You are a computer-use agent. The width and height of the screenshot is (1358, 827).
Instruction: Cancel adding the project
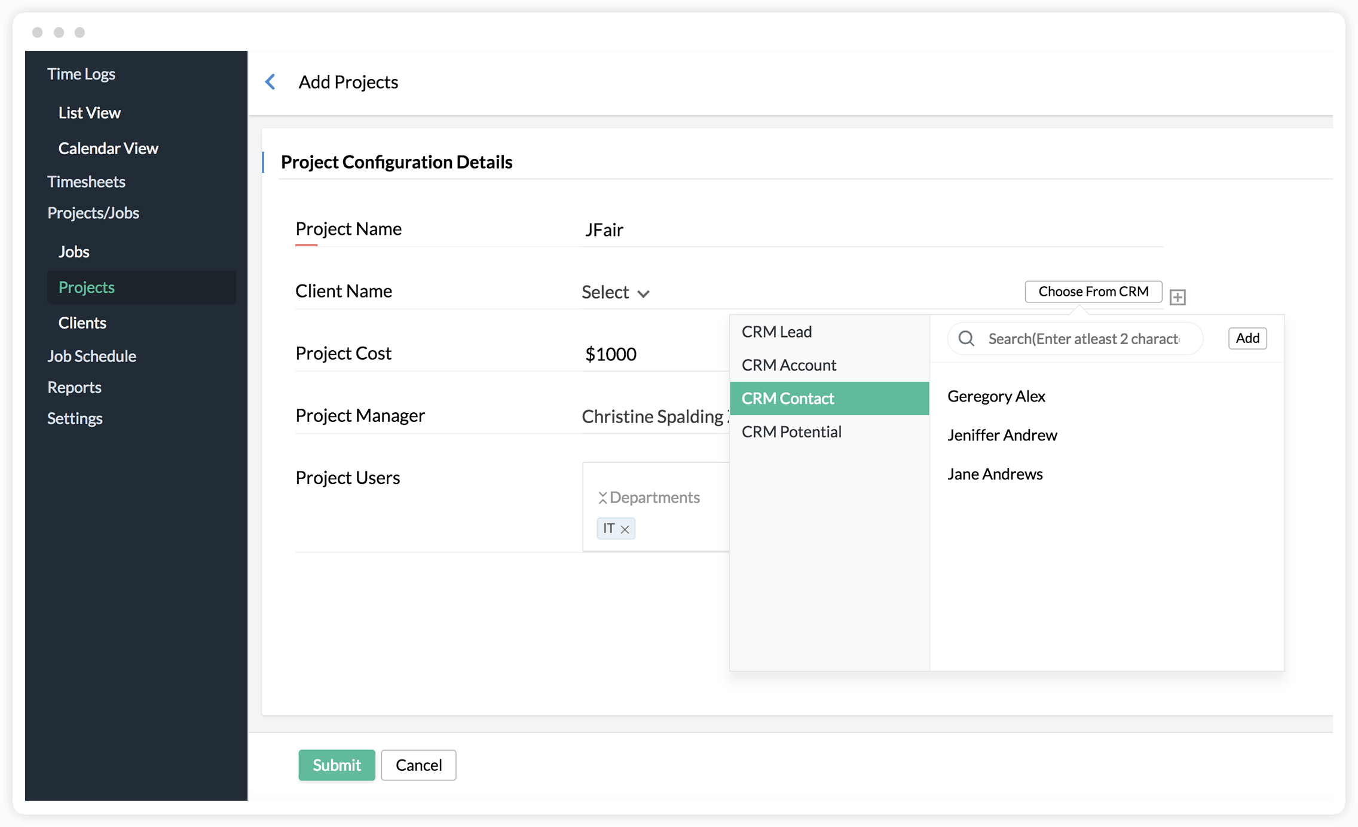[418, 765]
